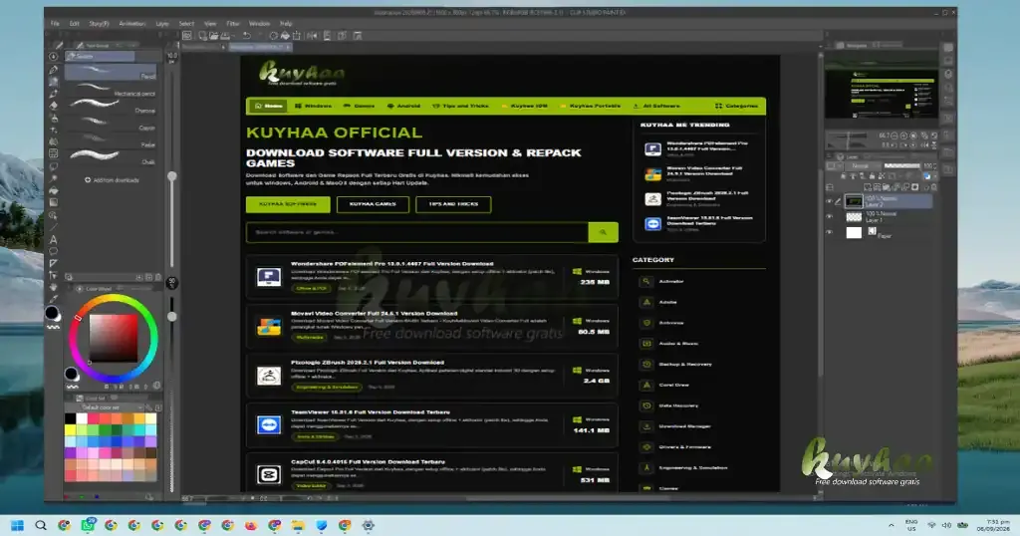Click the red square of the color wheel

coord(114,339)
